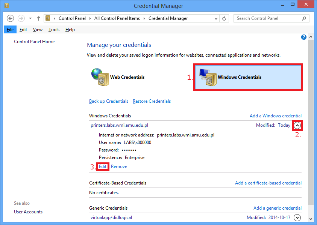
Task: Click Add a Windows credential
Action: tap(276, 116)
